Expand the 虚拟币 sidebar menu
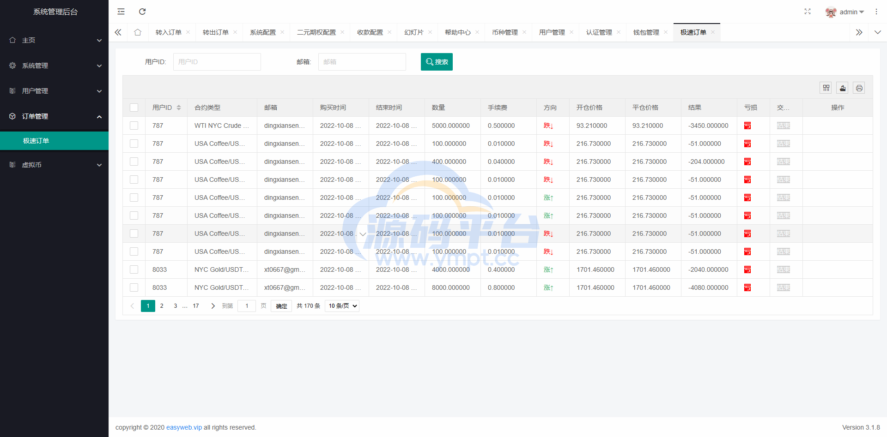This screenshot has height=437, width=887. (x=54, y=165)
